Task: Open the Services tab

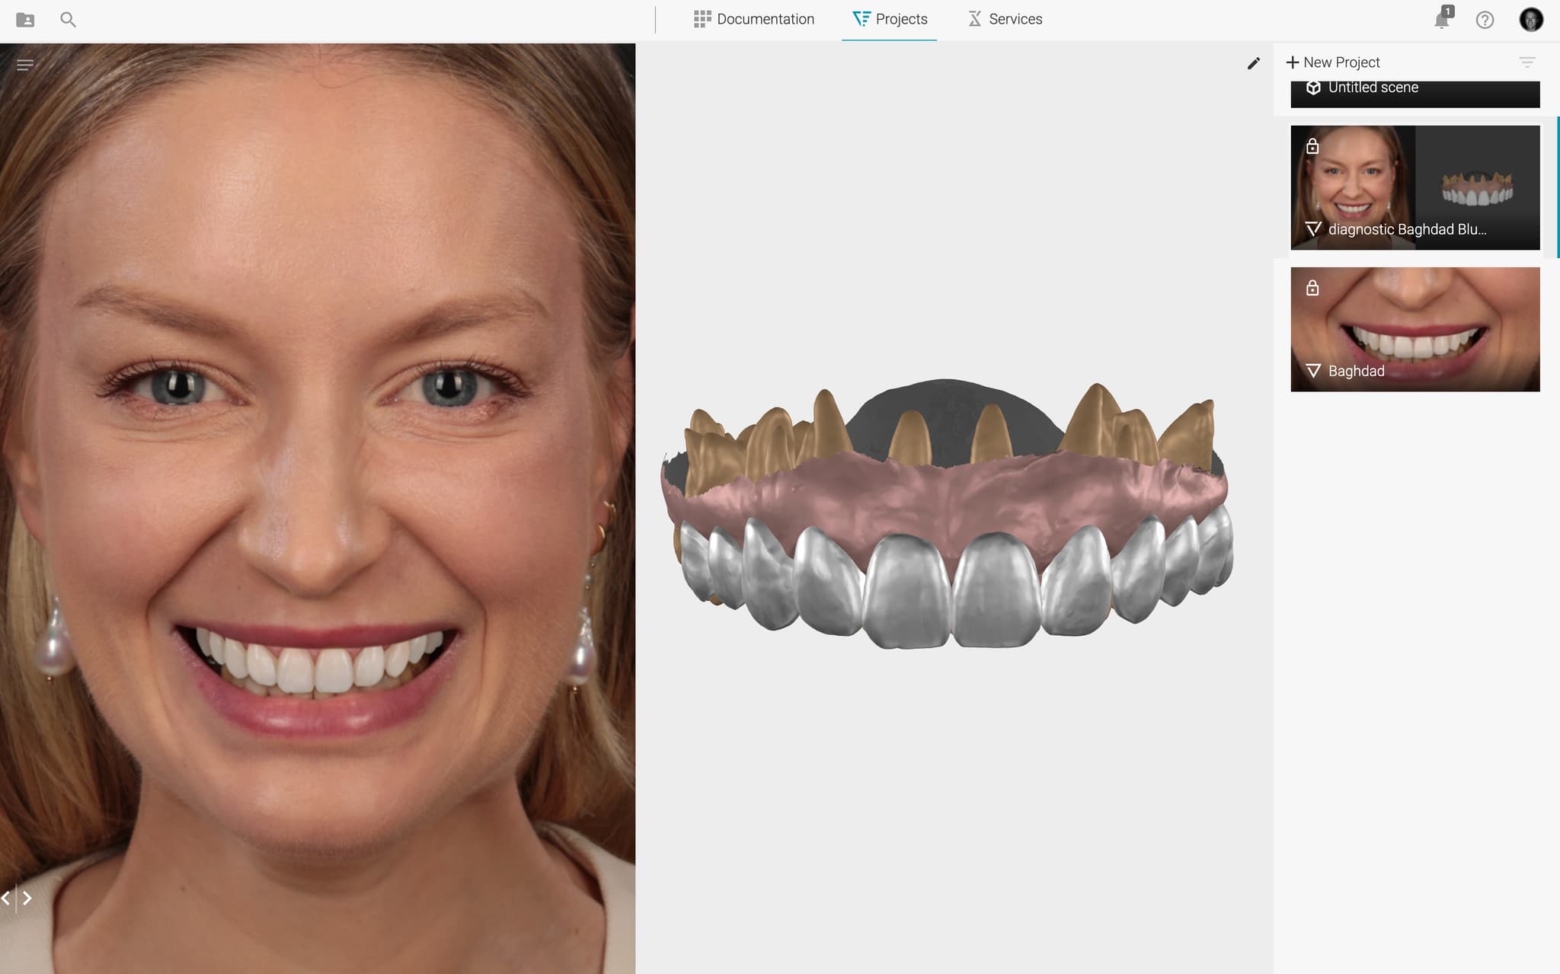Action: point(1005,19)
